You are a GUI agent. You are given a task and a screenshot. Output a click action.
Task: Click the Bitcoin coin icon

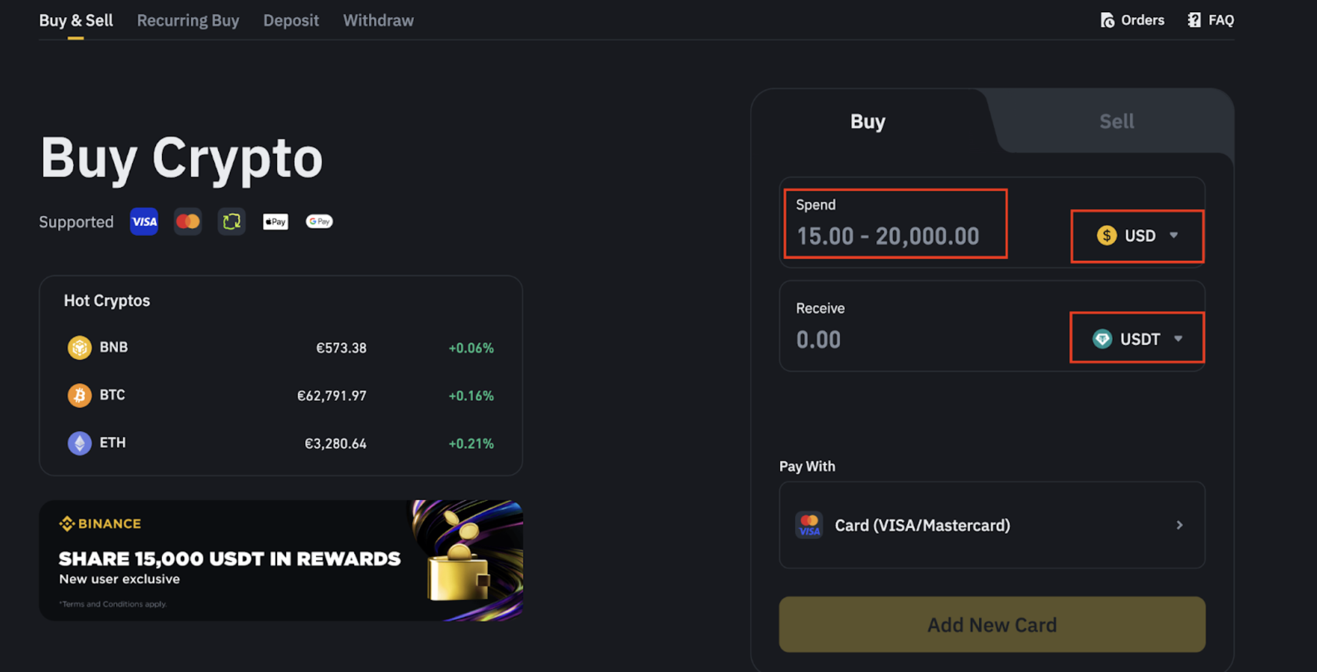click(x=79, y=395)
